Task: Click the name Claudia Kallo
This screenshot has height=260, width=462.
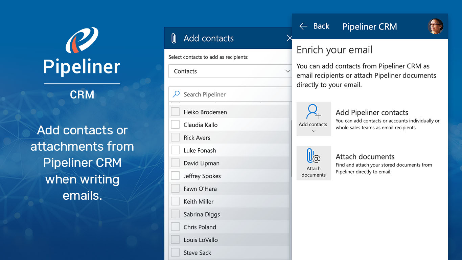Action: click(201, 125)
